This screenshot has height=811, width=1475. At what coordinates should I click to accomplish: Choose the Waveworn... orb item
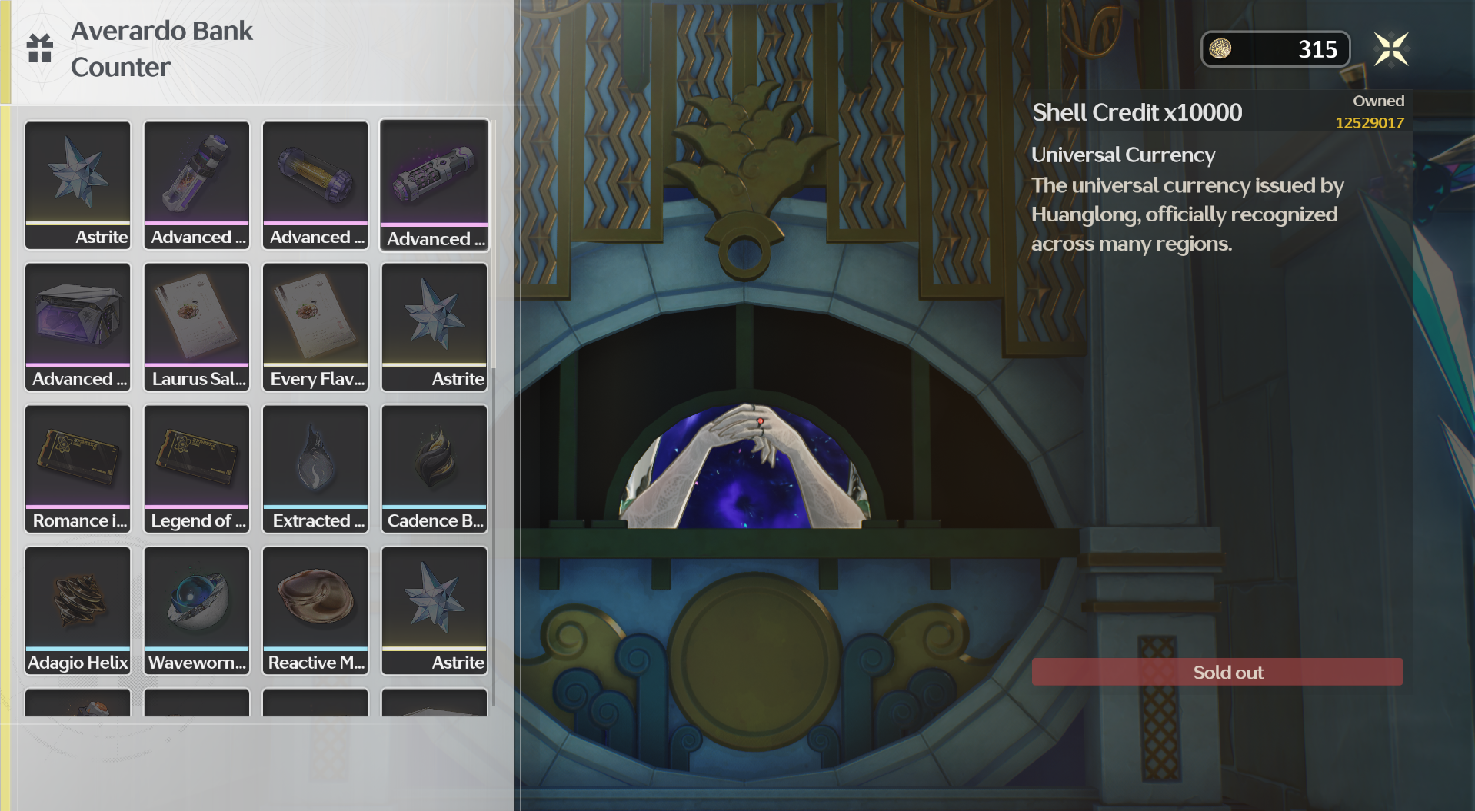197,611
